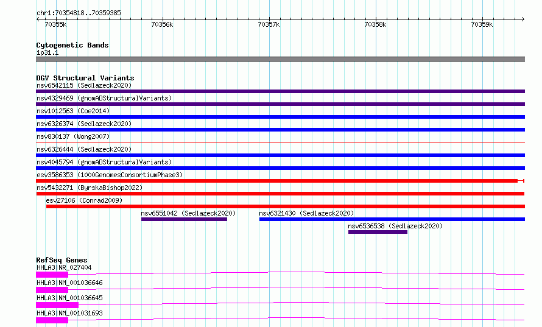Click the nsv5432271 (ByrskaBishop2022) label
Viewport: 542px width, 327px height.
click(x=90, y=188)
